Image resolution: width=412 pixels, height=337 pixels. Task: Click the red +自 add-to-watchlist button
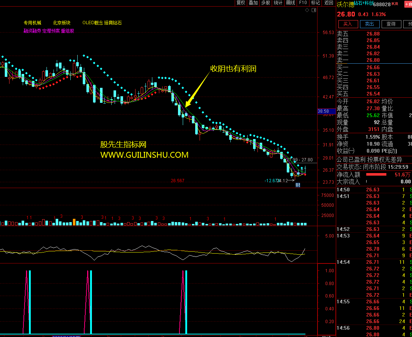click(408, 4)
